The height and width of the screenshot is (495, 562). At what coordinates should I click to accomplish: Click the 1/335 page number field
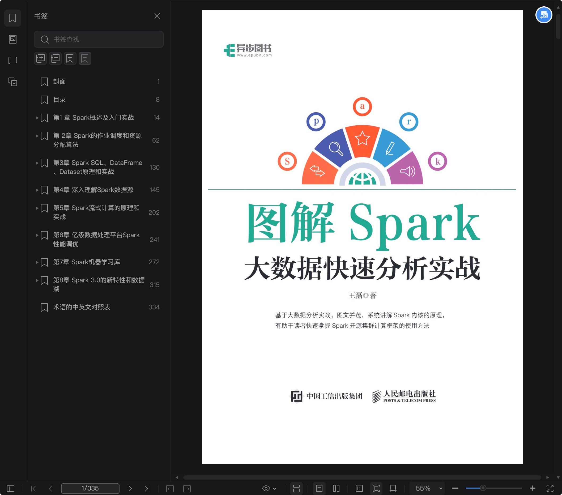tap(90, 488)
